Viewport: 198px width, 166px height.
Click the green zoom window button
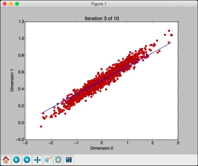pyautogui.click(x=17, y=4)
